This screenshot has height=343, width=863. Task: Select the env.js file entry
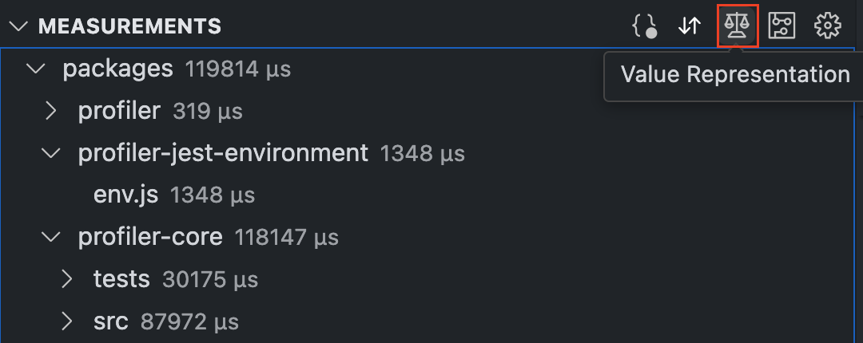[125, 195]
